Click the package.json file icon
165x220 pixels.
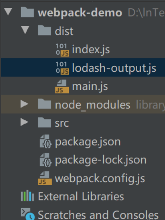(x=46, y=142)
